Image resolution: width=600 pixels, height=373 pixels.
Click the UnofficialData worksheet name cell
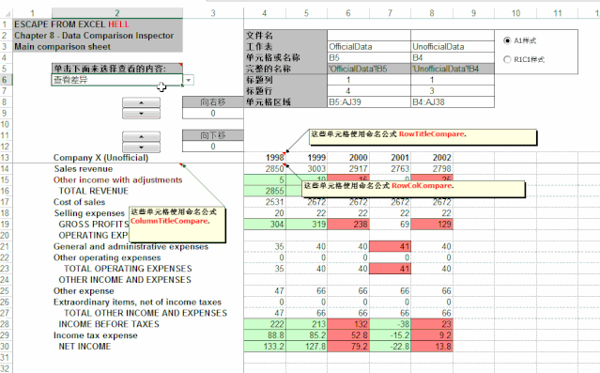(453, 47)
